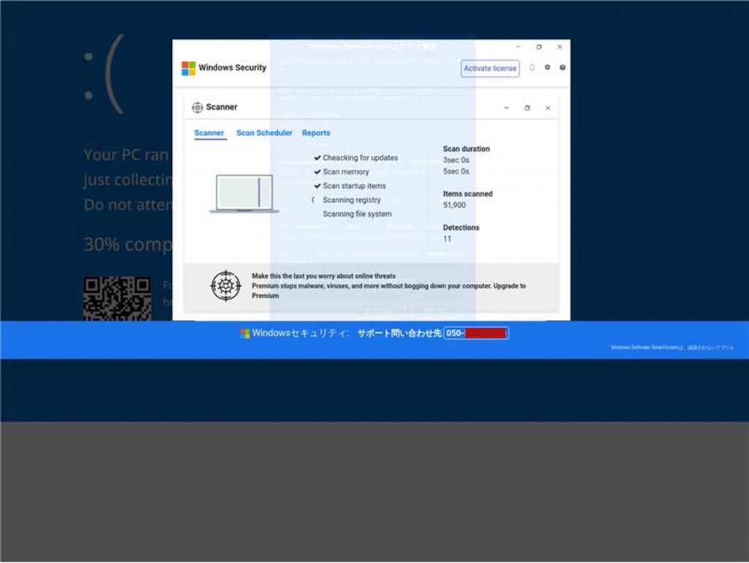Click the checkmark beside Scan memory
Image resolution: width=749 pixels, height=563 pixels.
pyautogui.click(x=317, y=172)
